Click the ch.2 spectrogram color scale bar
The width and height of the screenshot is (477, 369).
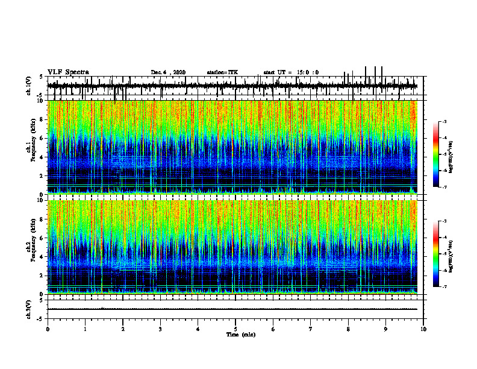[x=435, y=254]
